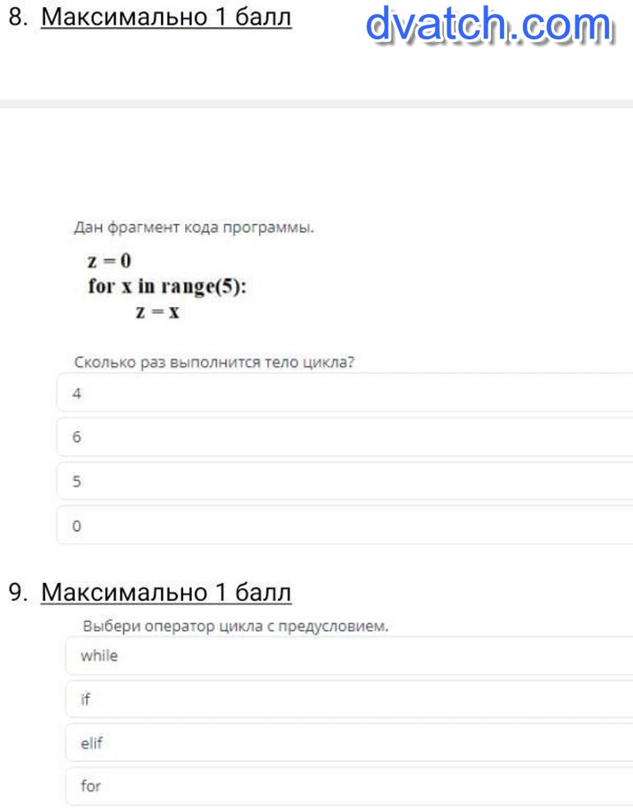Screen dimensions: 633x808
Task: Click the gray divider bar below header
Action: click(316, 103)
